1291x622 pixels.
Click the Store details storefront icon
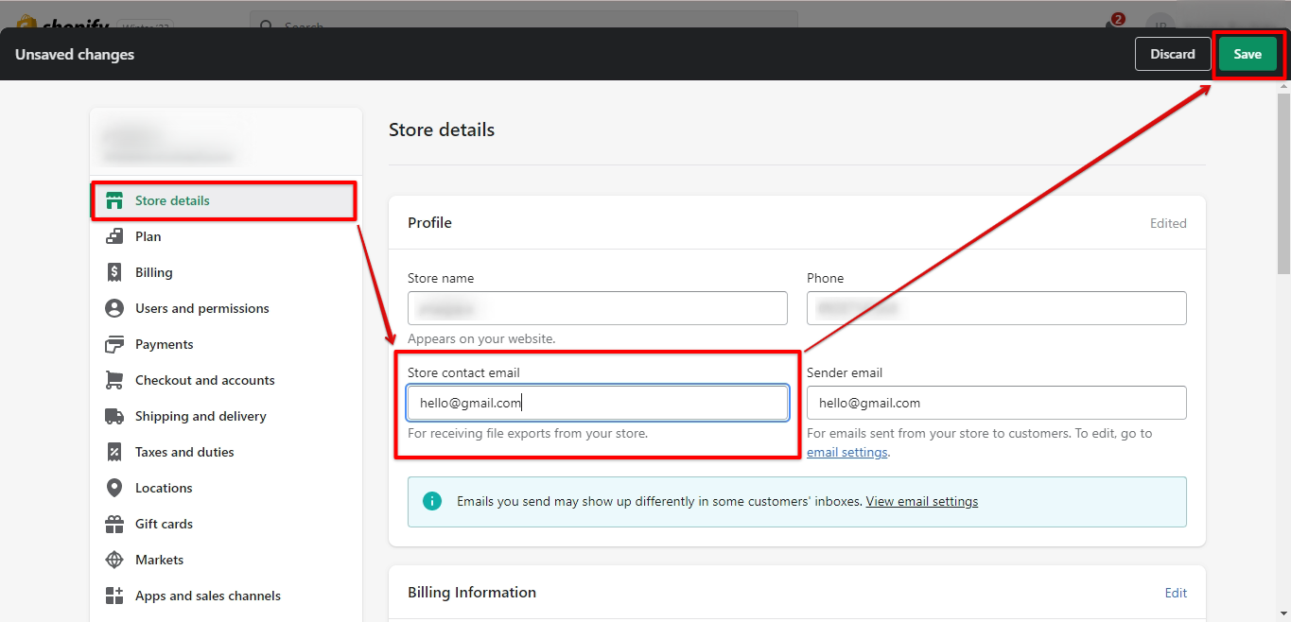point(114,200)
